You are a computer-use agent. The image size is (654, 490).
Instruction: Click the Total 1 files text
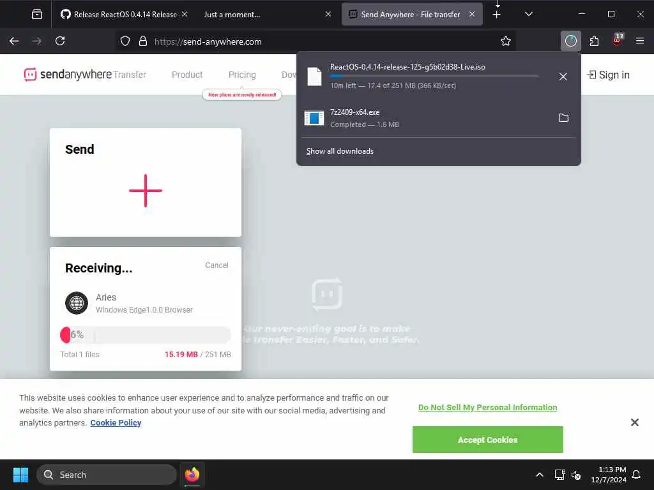[80, 355]
